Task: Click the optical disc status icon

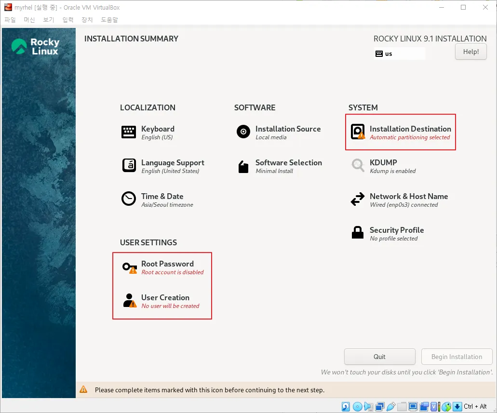Action: (x=357, y=406)
